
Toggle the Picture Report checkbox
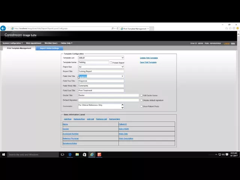[111, 63]
